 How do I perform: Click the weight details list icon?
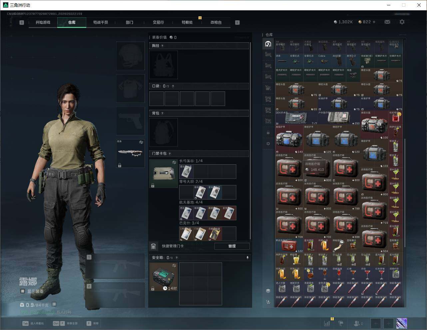(x=54, y=304)
